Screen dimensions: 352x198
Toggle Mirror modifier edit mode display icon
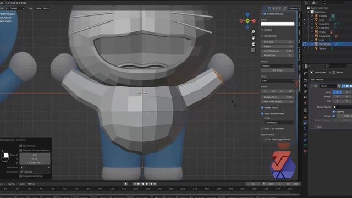(x=343, y=86)
